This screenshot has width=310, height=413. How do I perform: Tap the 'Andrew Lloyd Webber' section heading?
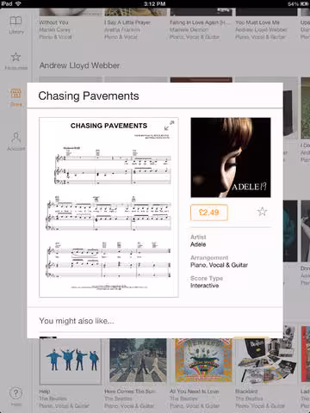79,65
